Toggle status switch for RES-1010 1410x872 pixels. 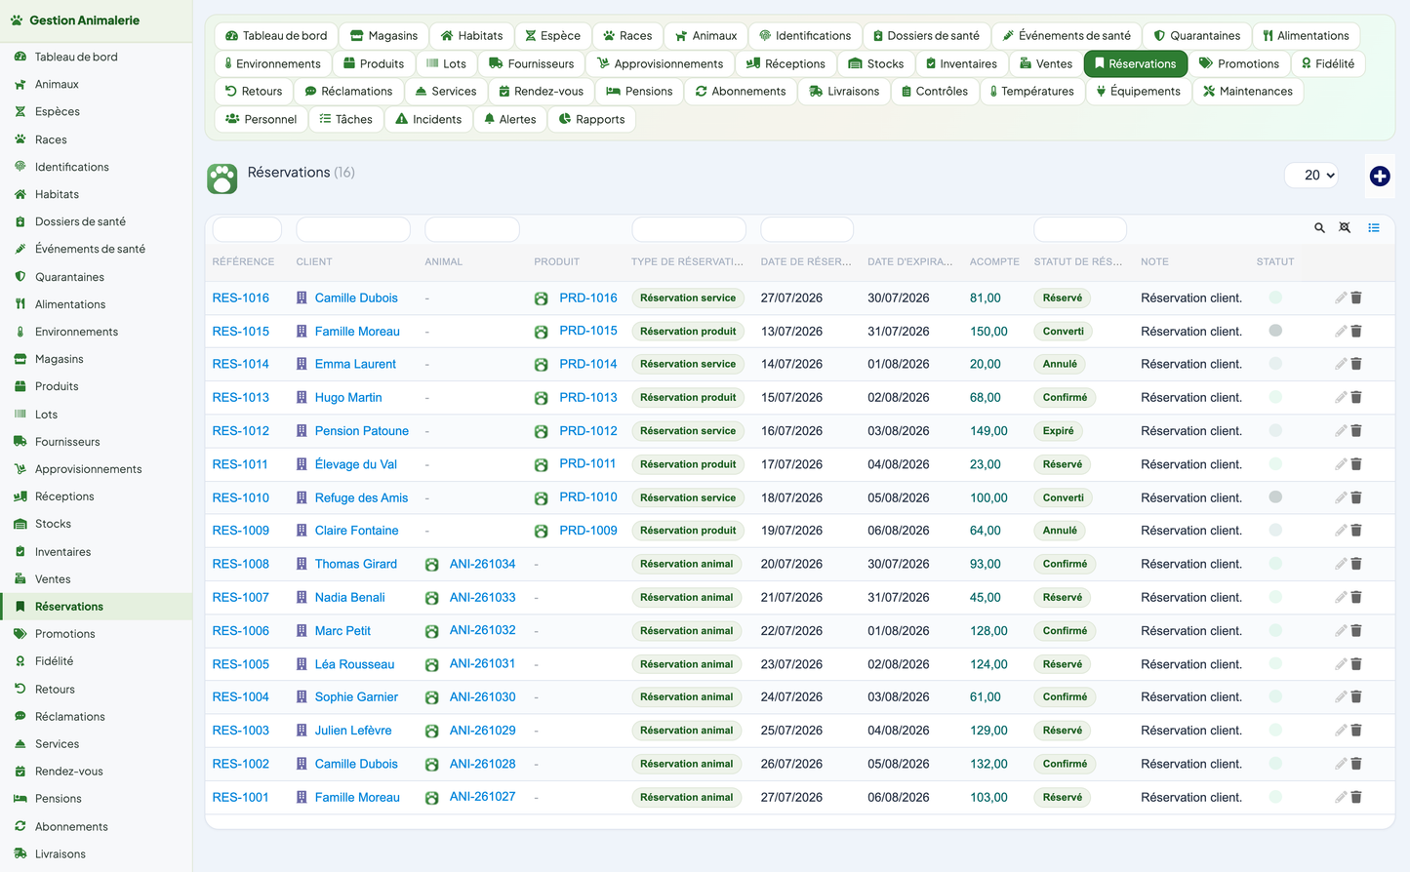(x=1275, y=497)
